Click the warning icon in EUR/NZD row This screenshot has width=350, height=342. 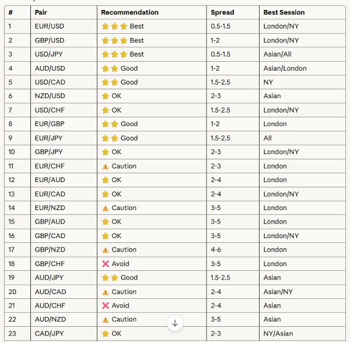coord(106,208)
